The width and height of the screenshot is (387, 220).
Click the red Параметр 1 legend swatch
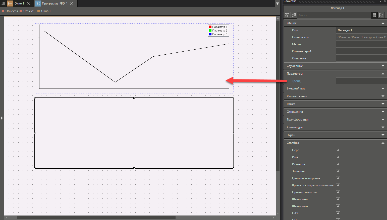pos(210,27)
